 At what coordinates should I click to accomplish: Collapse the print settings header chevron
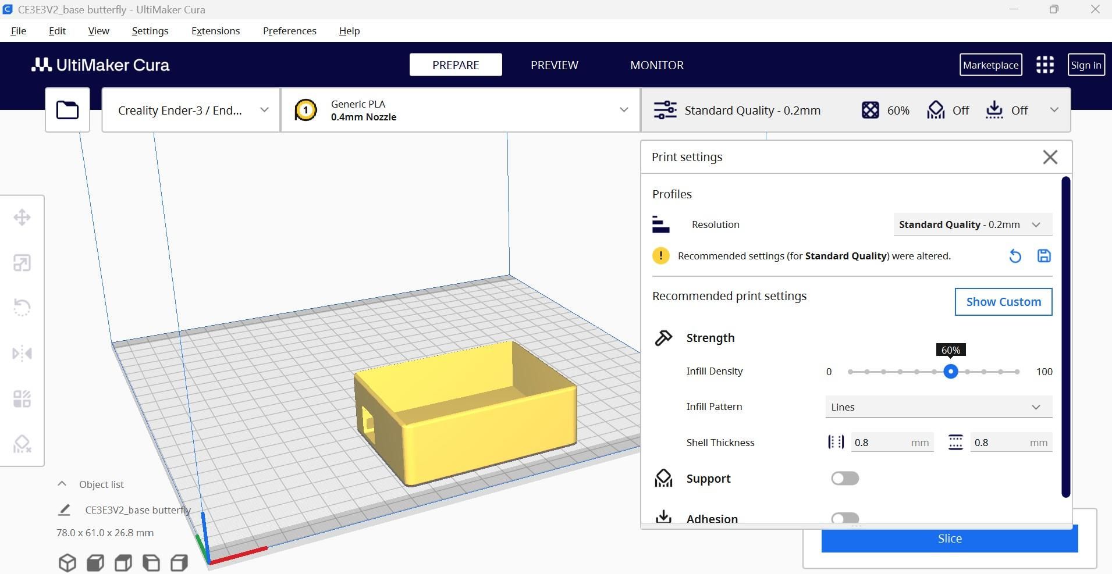pyautogui.click(x=1054, y=110)
